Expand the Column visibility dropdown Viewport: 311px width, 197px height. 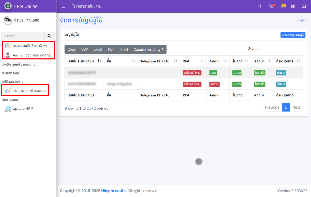pyautogui.click(x=149, y=49)
